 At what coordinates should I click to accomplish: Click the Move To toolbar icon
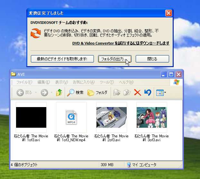coord(117,93)
